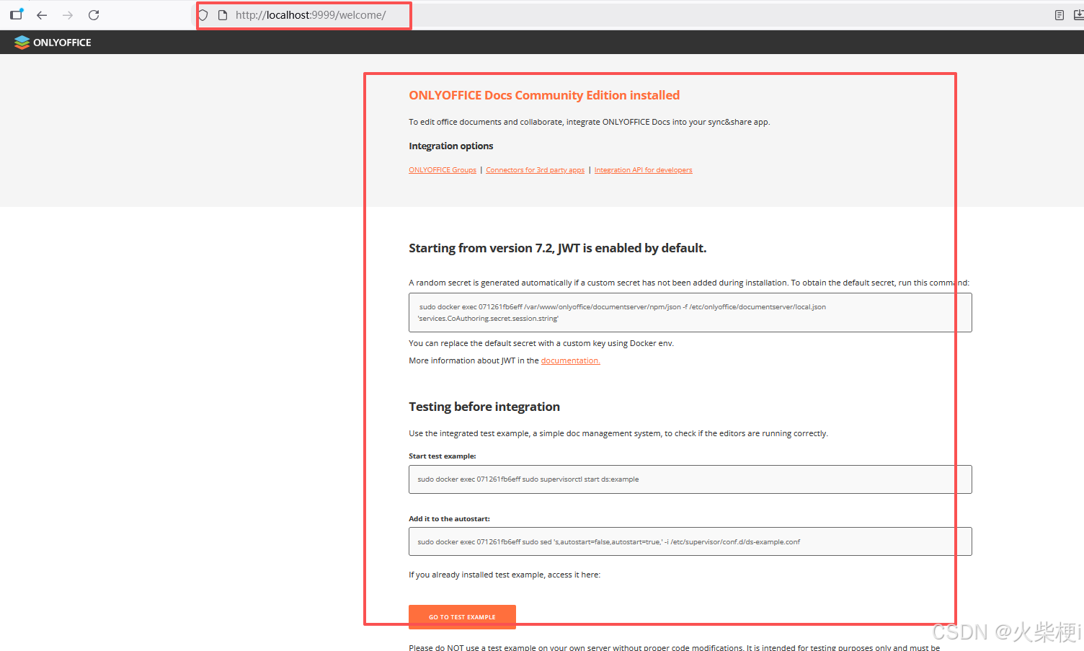Click the GO TO TEST EXAMPLE button
Viewport: 1084px width, 651px height.
point(462,617)
